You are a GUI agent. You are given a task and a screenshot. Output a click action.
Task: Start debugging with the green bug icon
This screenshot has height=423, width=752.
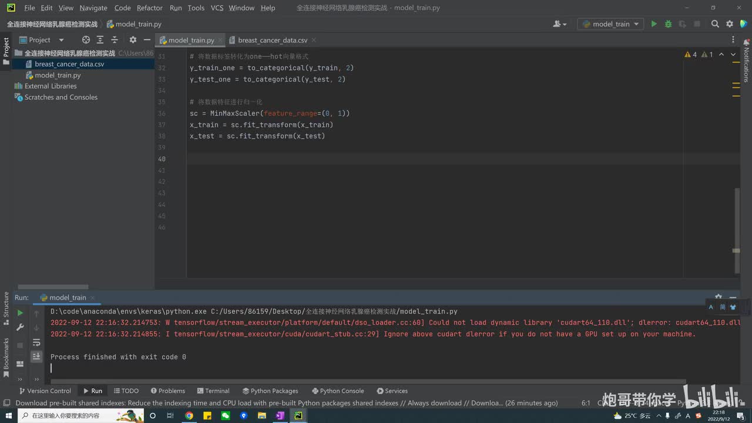tap(668, 24)
